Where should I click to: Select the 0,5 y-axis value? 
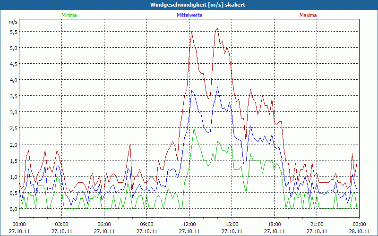tap(14, 193)
